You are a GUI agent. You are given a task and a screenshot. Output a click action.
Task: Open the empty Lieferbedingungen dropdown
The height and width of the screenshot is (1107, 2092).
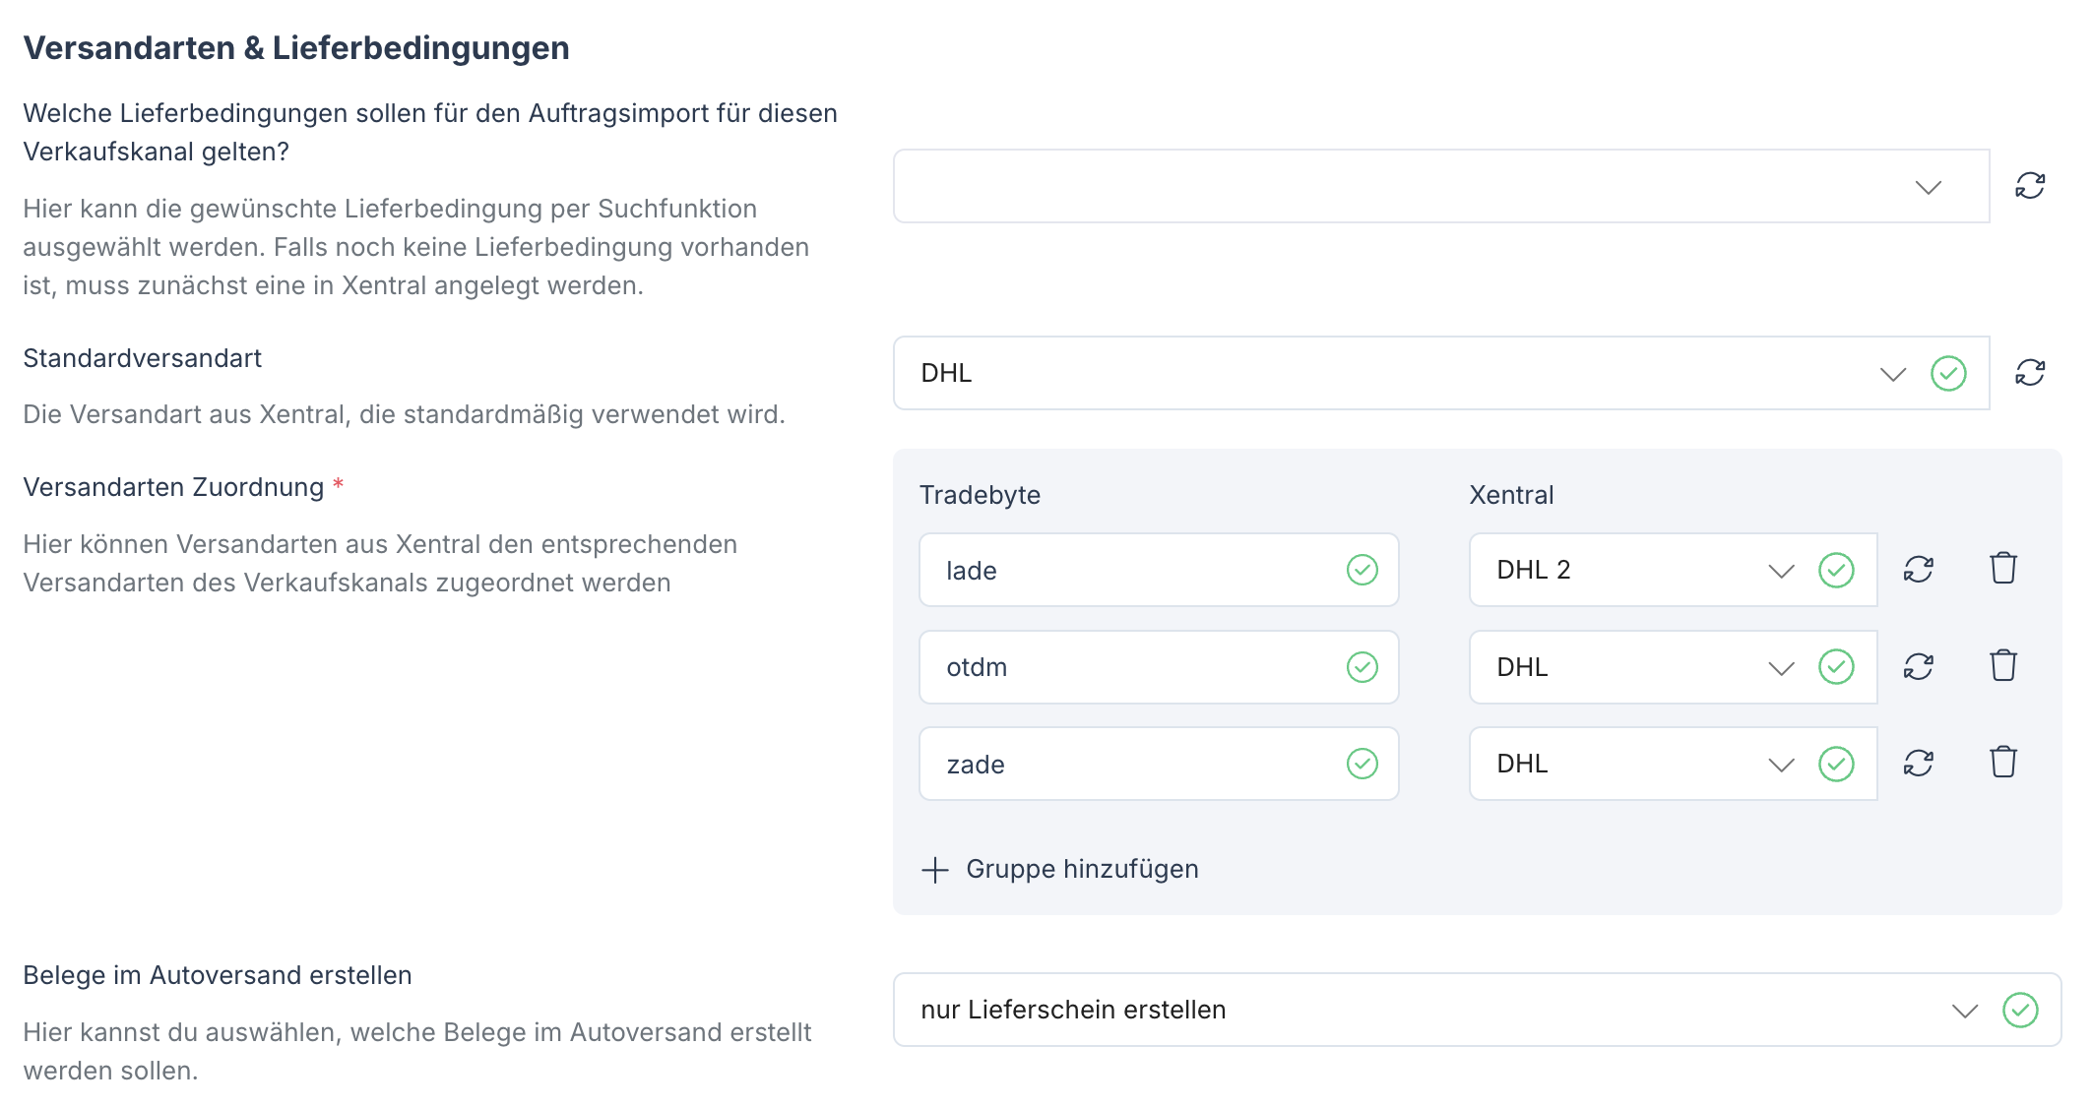pyautogui.click(x=1441, y=186)
